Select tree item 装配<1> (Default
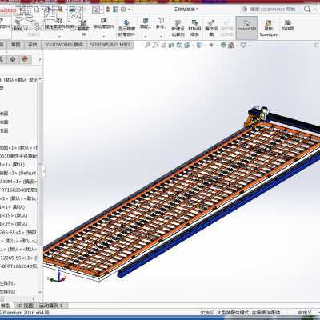This screenshot has height=320, width=320. tap(18, 173)
